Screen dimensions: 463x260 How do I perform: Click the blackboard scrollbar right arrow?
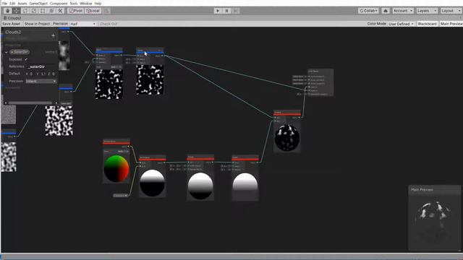pyautogui.click(x=56, y=103)
